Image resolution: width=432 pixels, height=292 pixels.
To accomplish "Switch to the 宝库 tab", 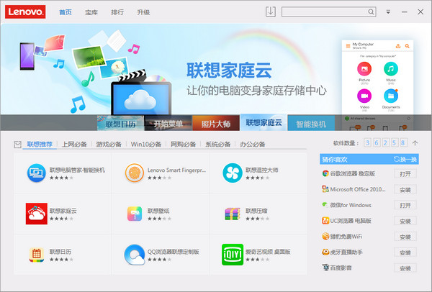I will pyautogui.click(x=91, y=12).
